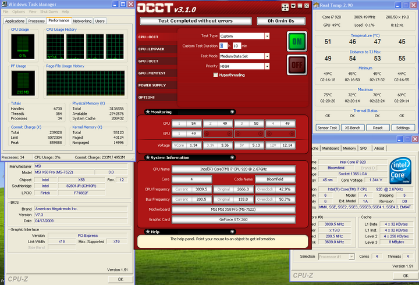Click the 0h 0min 0s timer display
419x285 pixels.
[281, 21]
